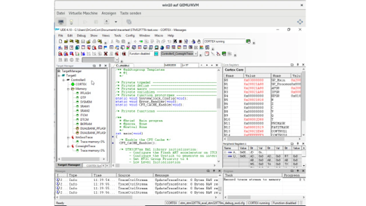366x206 pixels.
Task: Click the Function disabled status bar button
Action: [285, 203]
